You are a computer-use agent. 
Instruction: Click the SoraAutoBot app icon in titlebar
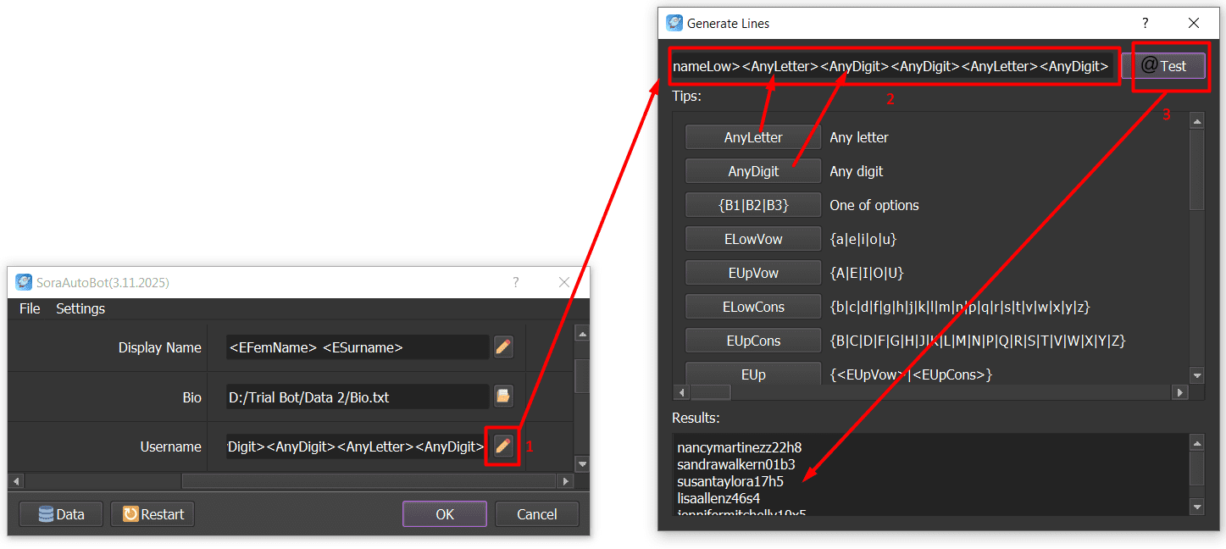(x=25, y=283)
